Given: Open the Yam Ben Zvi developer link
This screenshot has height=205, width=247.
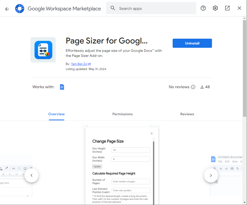Looking at the screenshot, I should click(x=79, y=64).
